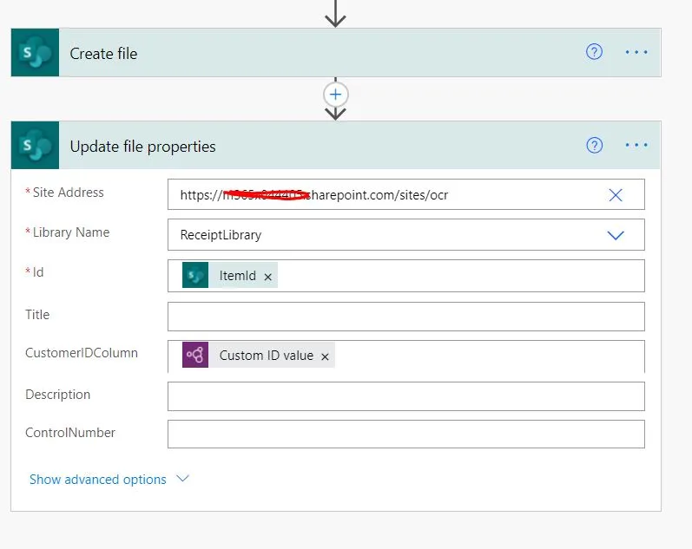Expand the advanced options chevron
692x549 pixels.
(182, 479)
